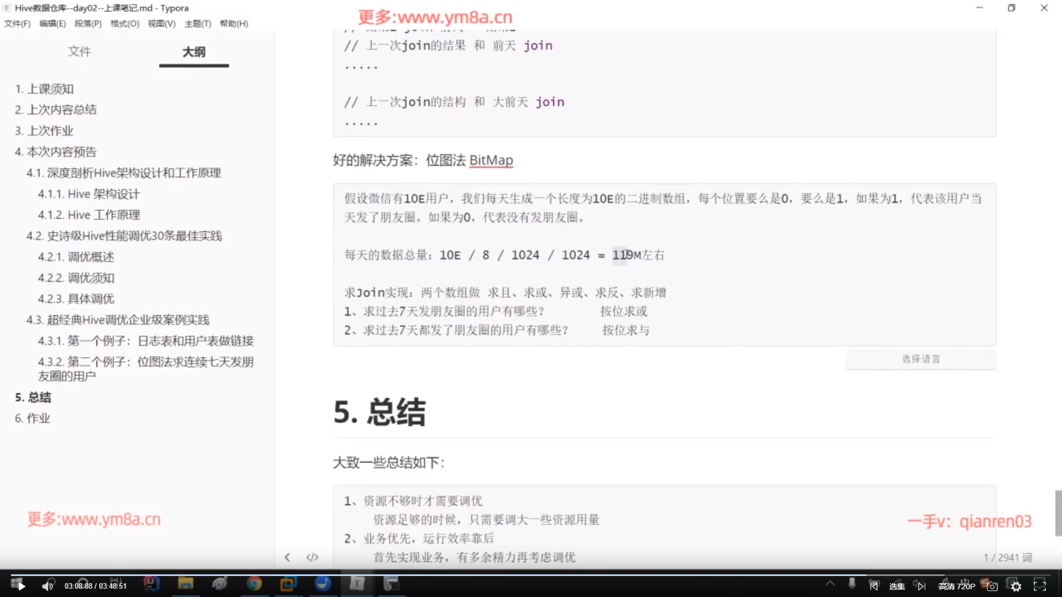Open the 主题(T) menu

pos(197,24)
